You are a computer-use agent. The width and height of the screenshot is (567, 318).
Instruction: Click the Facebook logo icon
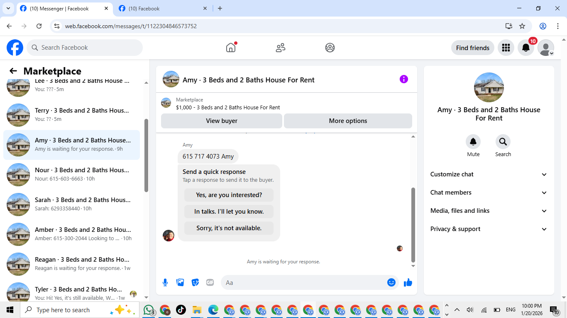coord(15,48)
